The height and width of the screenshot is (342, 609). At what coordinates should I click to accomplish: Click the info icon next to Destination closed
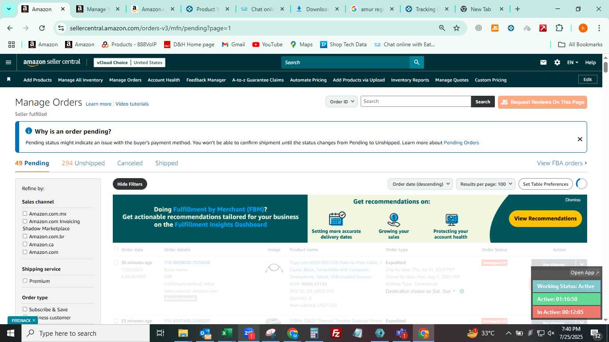(x=461, y=291)
